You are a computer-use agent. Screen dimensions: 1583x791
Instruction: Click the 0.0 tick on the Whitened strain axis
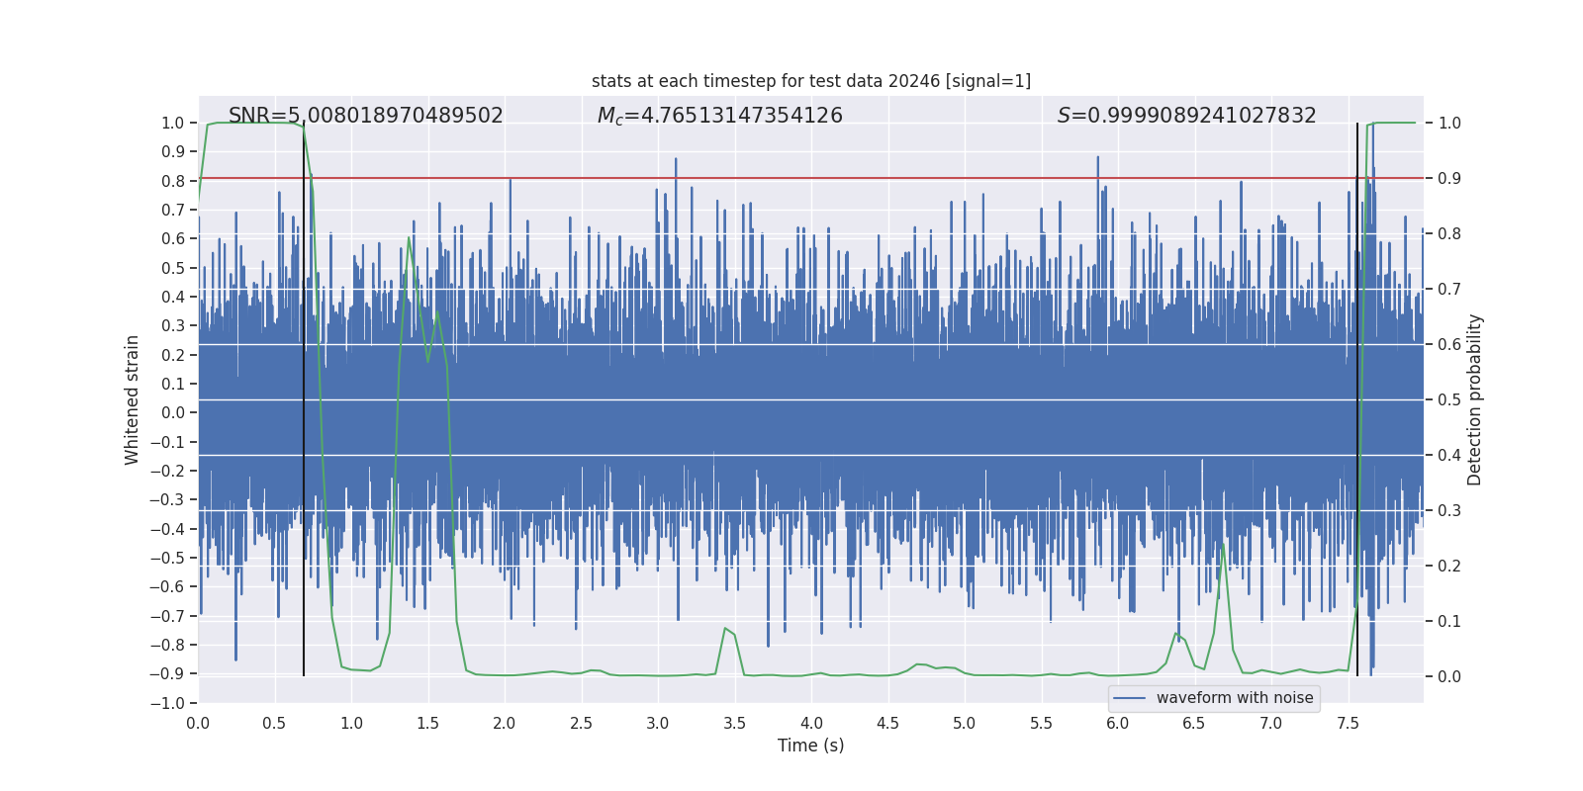tap(173, 413)
